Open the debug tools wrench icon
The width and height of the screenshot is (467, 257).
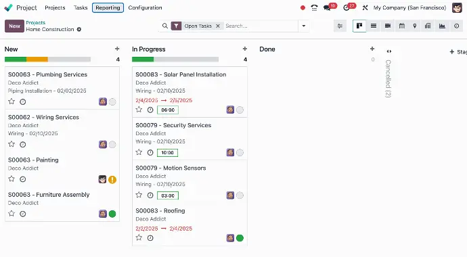pos(365,7)
